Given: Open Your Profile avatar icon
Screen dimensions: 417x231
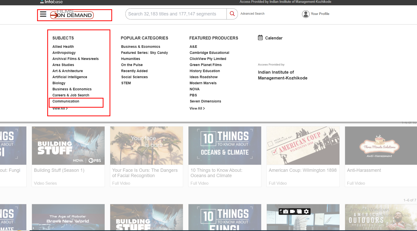Looking at the screenshot, I should [306, 14].
